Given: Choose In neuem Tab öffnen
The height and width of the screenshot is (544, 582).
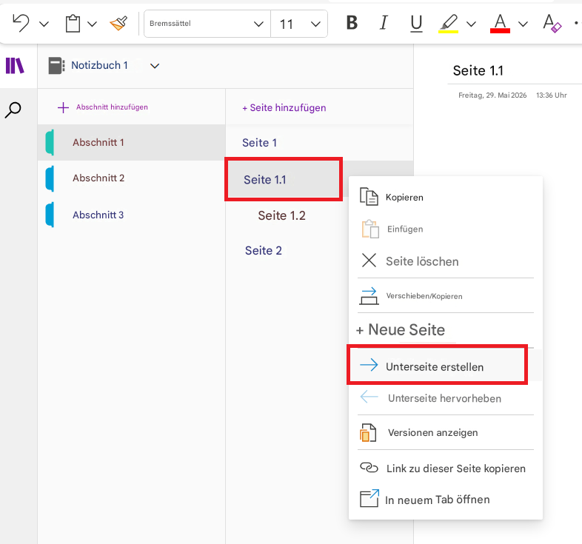Looking at the screenshot, I should pos(446,500).
